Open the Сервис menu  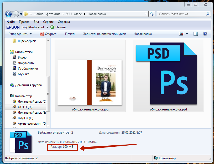click(x=48, y=22)
